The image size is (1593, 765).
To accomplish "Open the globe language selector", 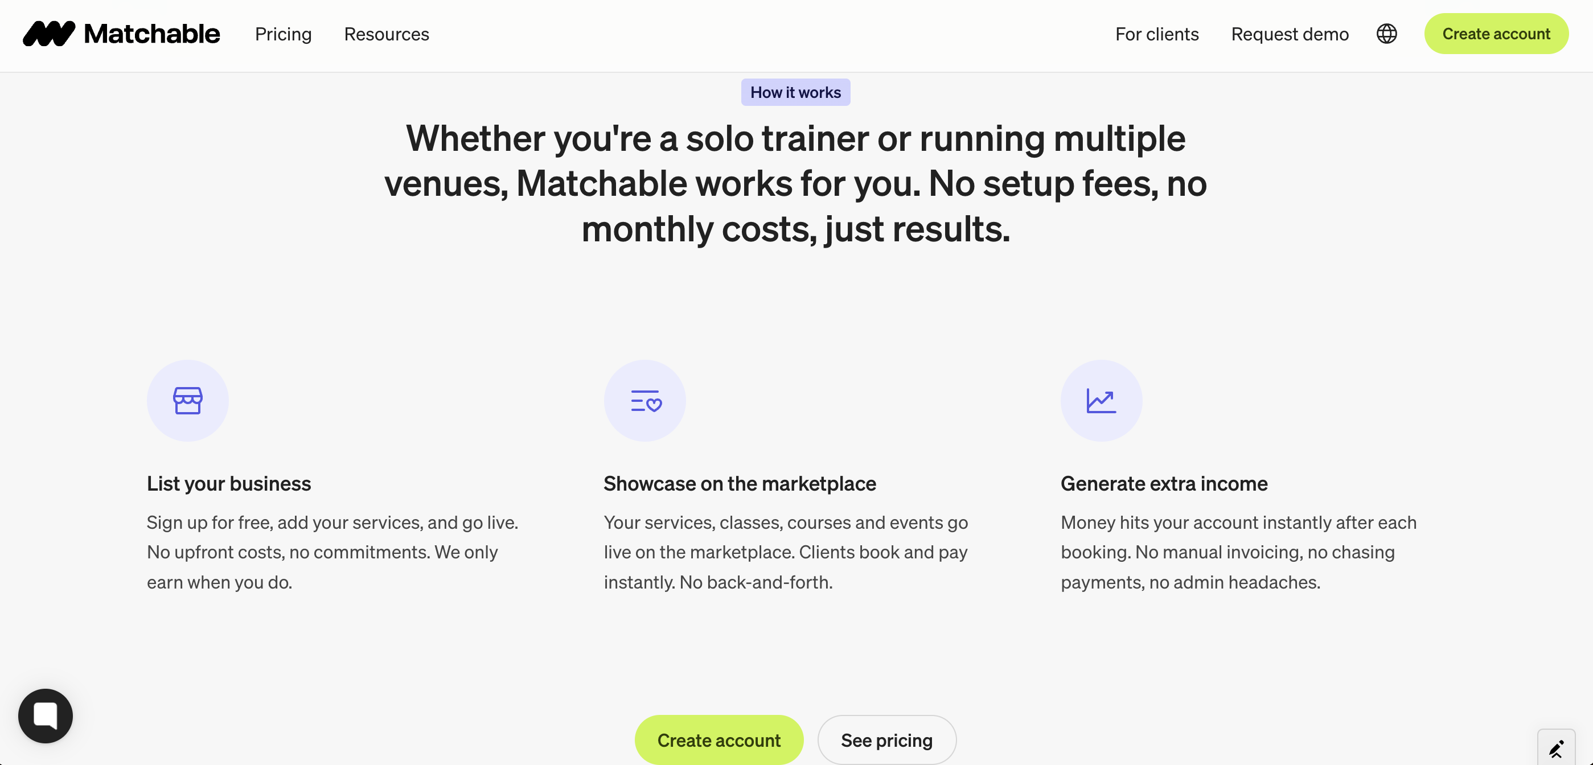I will (1386, 34).
